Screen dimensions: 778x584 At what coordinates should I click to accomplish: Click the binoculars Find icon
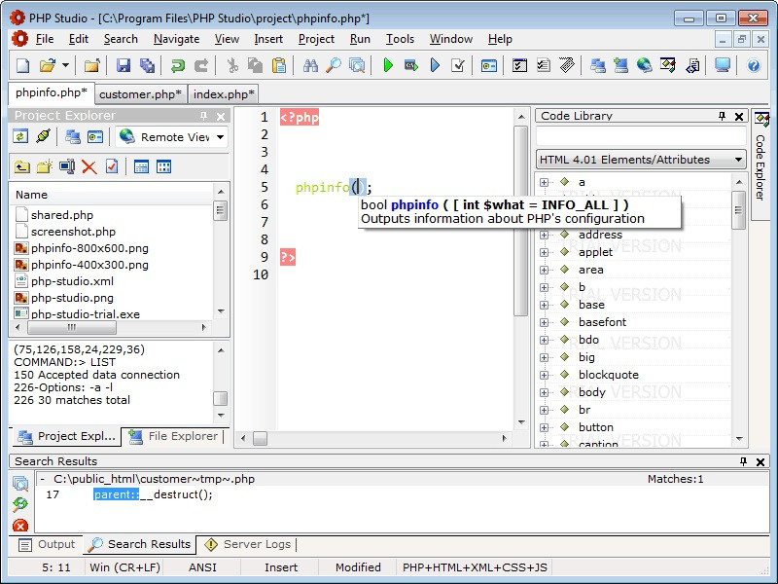click(310, 65)
